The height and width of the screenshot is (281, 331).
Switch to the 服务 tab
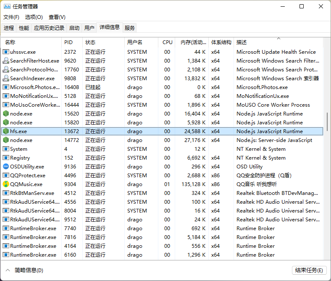(x=130, y=28)
